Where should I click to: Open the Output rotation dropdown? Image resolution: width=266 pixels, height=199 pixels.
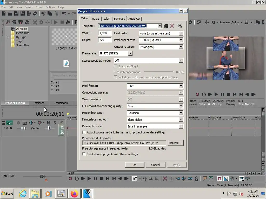click(181, 47)
